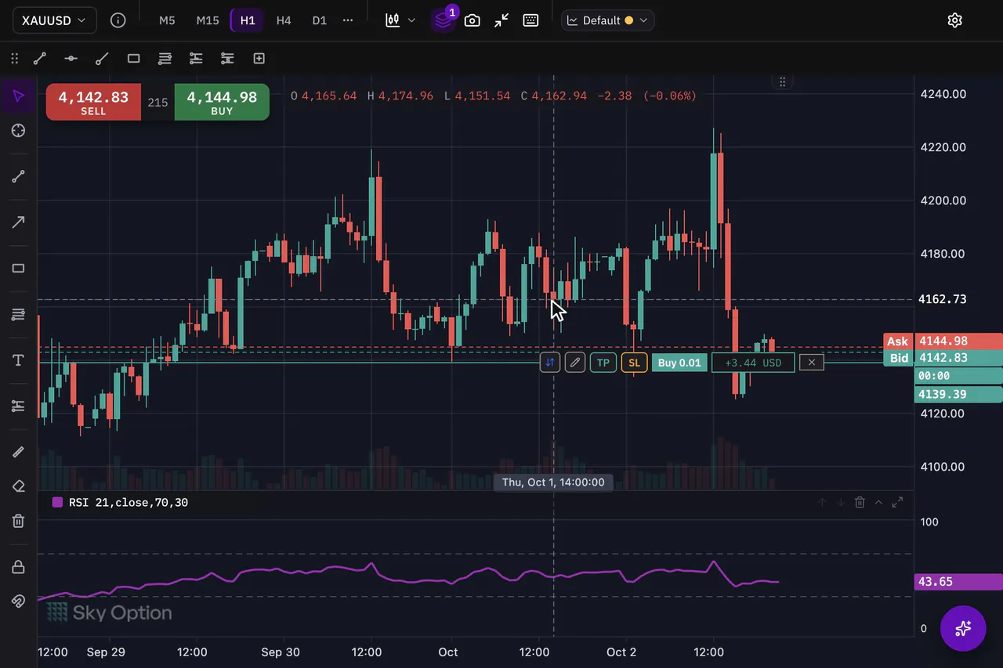Screen dimensions: 1003x668
Task: Click the chart pane drag handle at top
Action: pyautogui.click(x=782, y=81)
